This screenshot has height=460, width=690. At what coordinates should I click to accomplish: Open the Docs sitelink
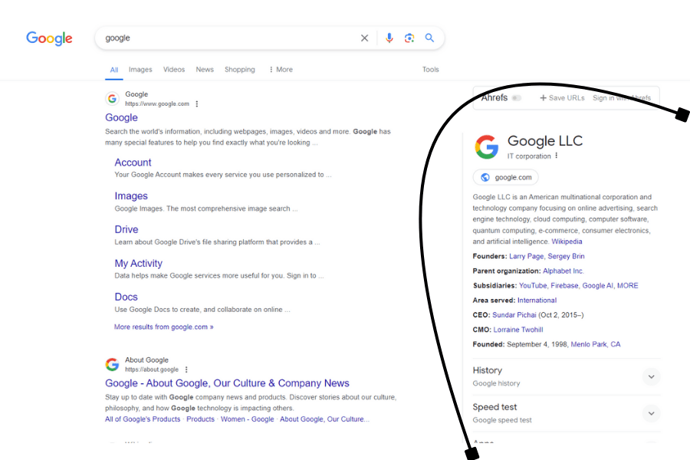(x=127, y=297)
